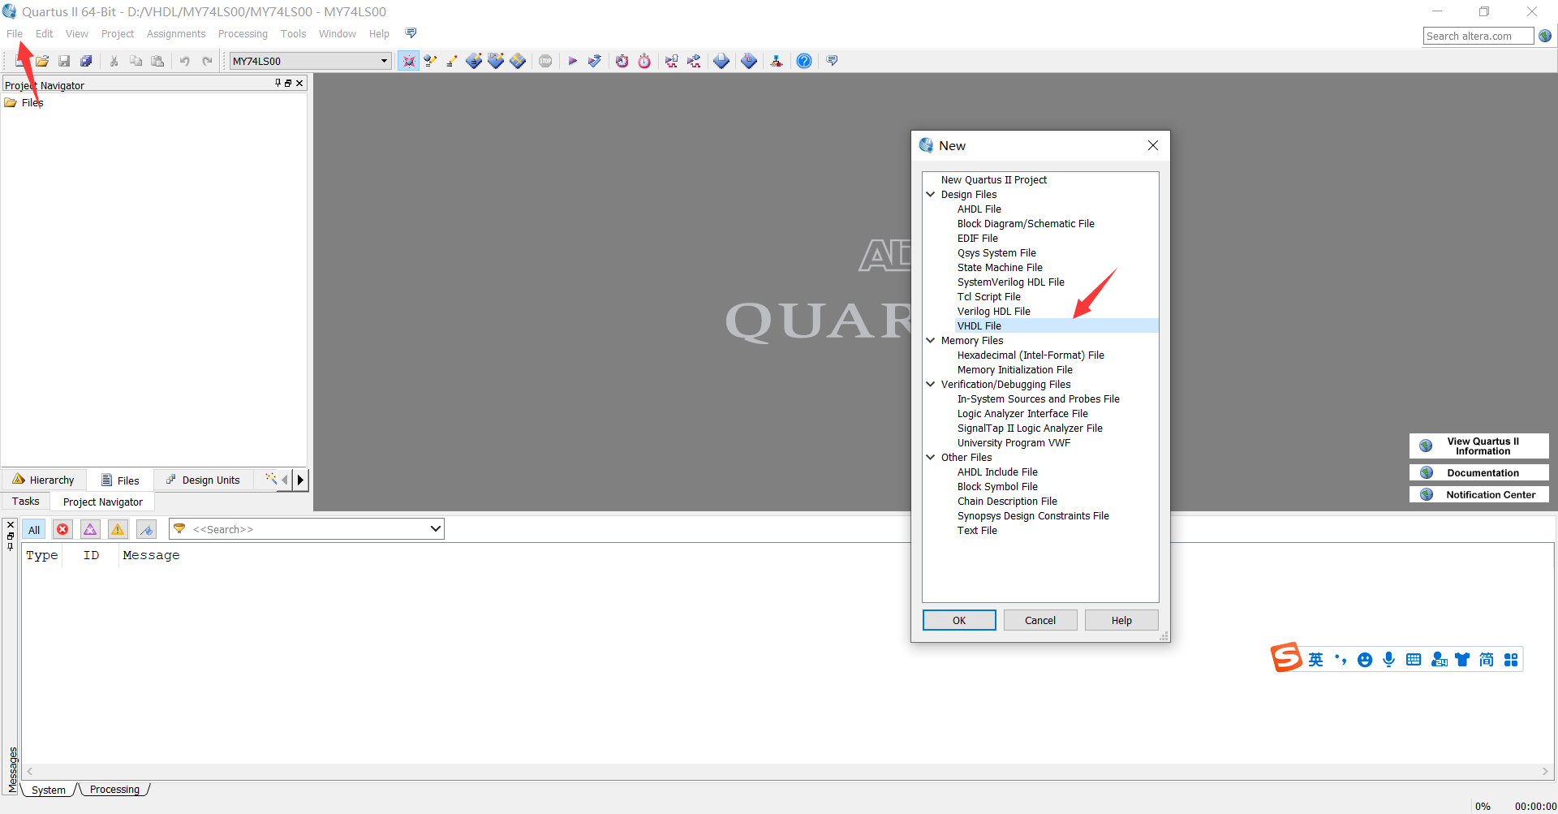The height and width of the screenshot is (814, 1558).
Task: Click the Cut scissors icon
Action: tap(114, 61)
